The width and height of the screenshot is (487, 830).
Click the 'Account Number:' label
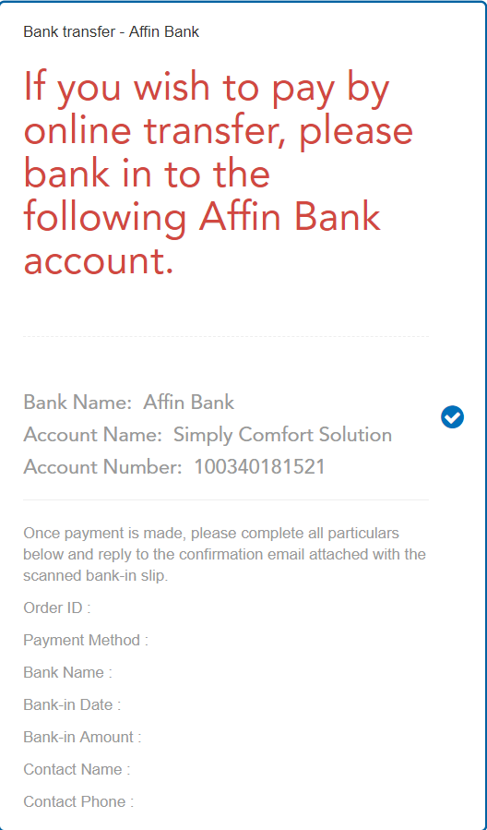[x=102, y=467]
